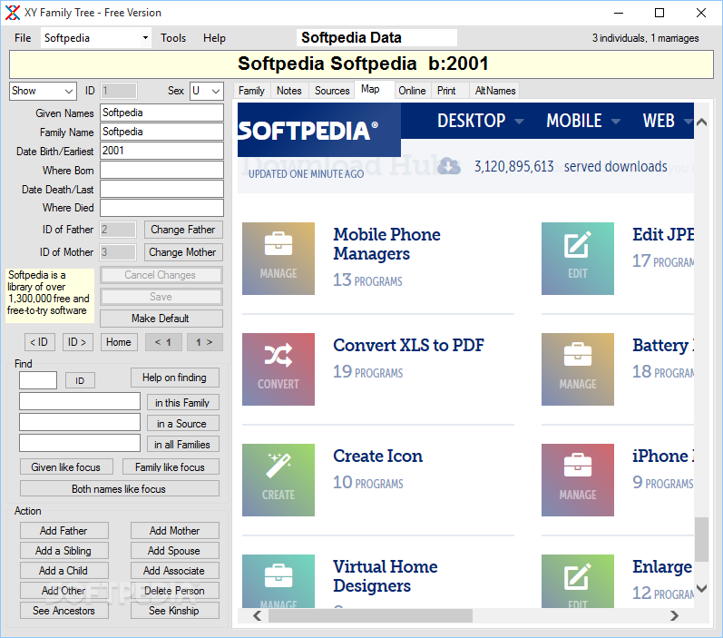Click the horizontal scrollbar thumb in browser pane
Viewport: 723px width, 638px height.
click(370, 615)
